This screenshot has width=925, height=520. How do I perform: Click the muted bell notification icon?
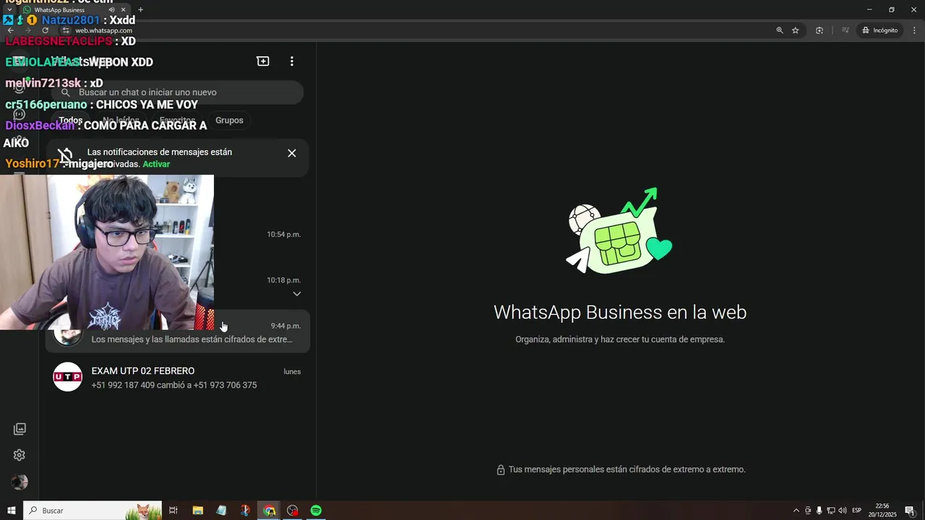click(x=66, y=155)
